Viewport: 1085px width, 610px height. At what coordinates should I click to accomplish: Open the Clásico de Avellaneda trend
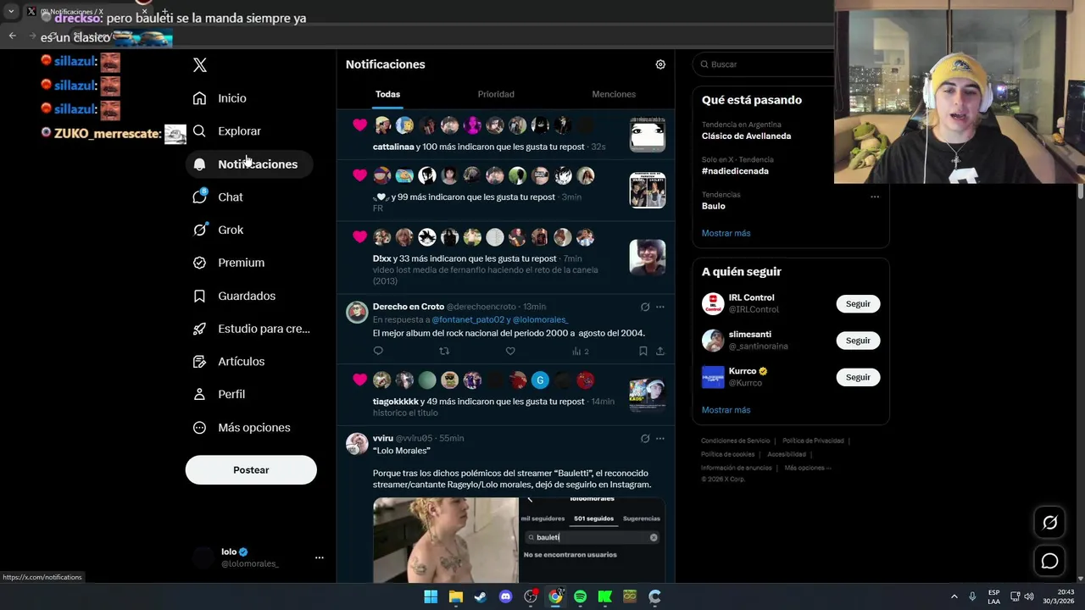(746, 136)
